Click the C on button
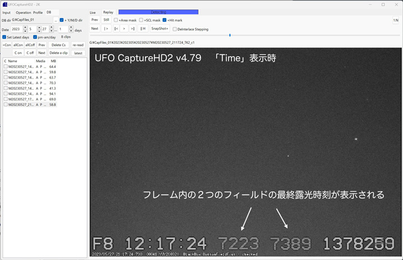 pyautogui.click(x=18, y=53)
